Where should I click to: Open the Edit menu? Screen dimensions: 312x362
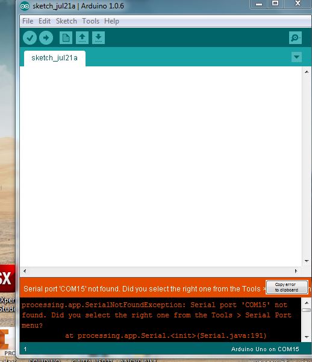(x=45, y=21)
